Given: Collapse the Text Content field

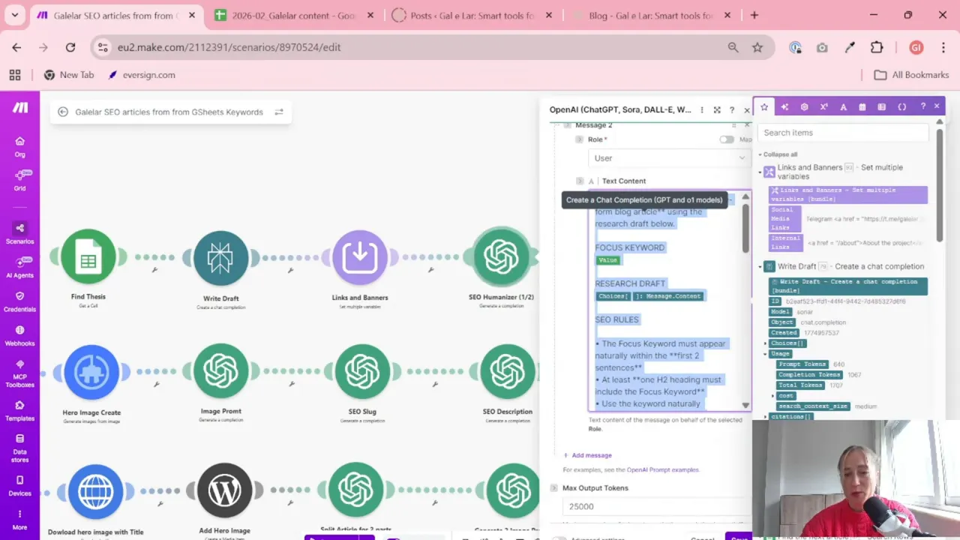Looking at the screenshot, I should tap(579, 181).
